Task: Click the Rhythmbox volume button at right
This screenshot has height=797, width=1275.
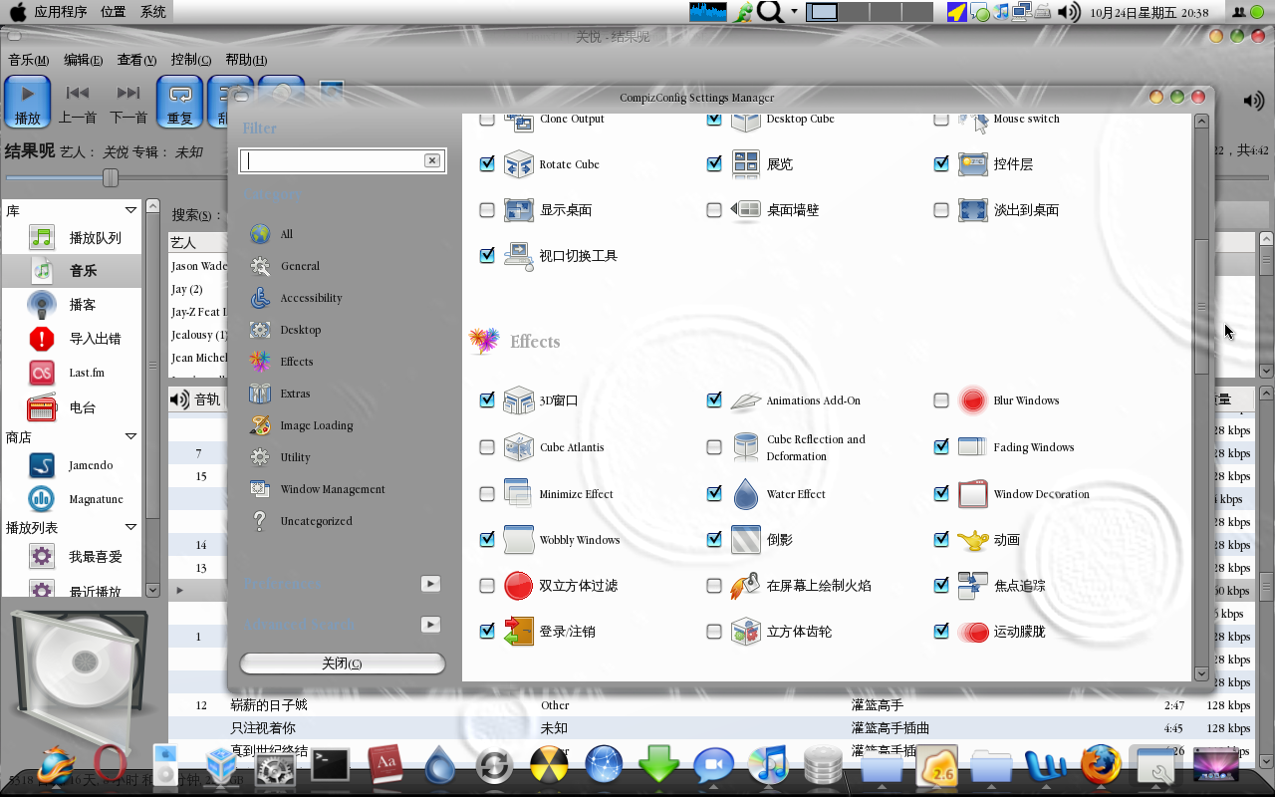Action: pyautogui.click(x=1254, y=101)
